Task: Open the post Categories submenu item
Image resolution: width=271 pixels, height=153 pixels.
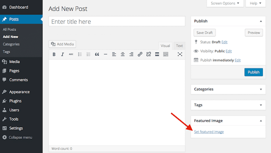Action: [x=11, y=44]
